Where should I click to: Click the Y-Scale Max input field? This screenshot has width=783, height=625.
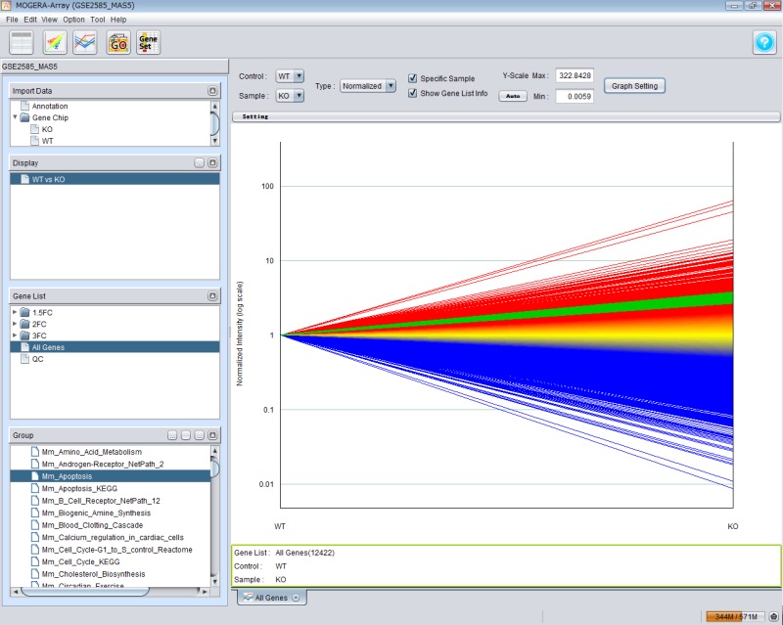(x=576, y=75)
